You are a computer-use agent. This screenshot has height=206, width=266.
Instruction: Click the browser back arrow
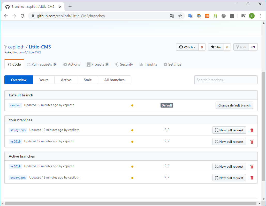coord(6,16)
